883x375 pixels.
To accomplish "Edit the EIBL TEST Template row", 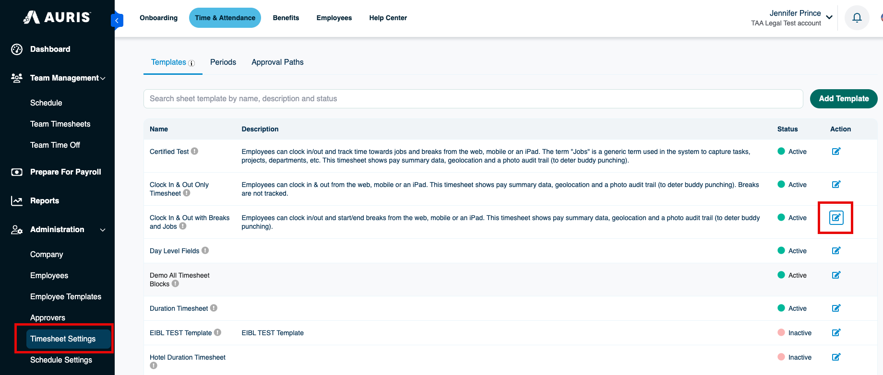I will point(836,333).
